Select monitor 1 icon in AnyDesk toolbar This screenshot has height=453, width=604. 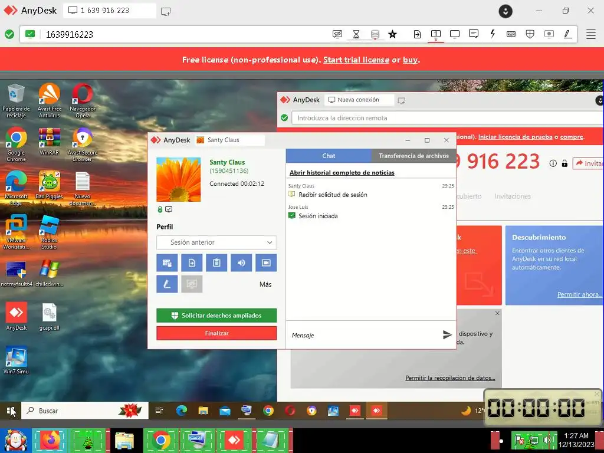pyautogui.click(x=436, y=34)
